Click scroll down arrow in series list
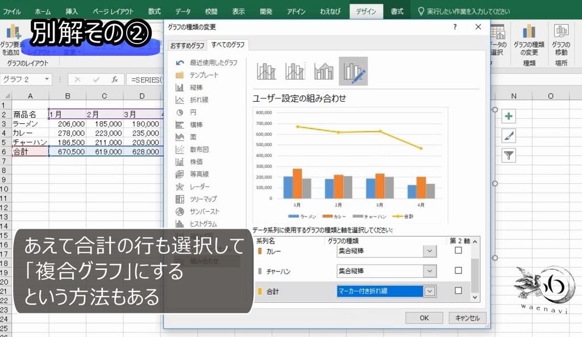 coord(475,297)
